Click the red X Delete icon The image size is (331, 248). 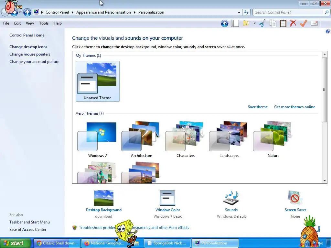pos(293,23)
